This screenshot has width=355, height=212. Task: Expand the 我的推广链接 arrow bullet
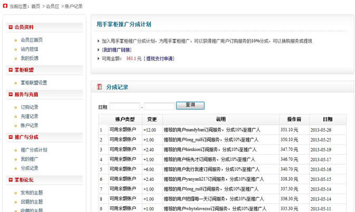coord(98,50)
